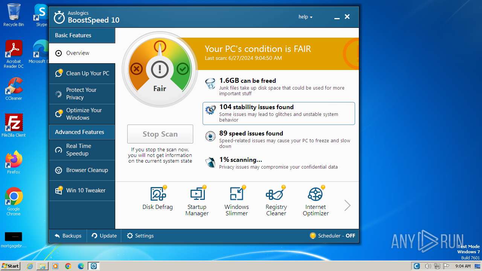
Task: Open Acrobat Reader DC desktop shortcut
Action: pos(14,54)
